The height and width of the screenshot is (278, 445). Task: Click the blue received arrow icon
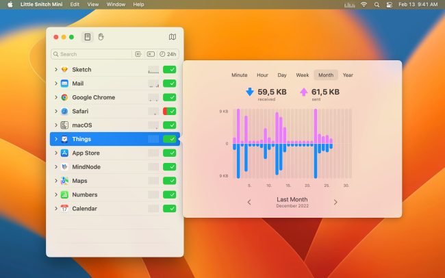click(249, 92)
